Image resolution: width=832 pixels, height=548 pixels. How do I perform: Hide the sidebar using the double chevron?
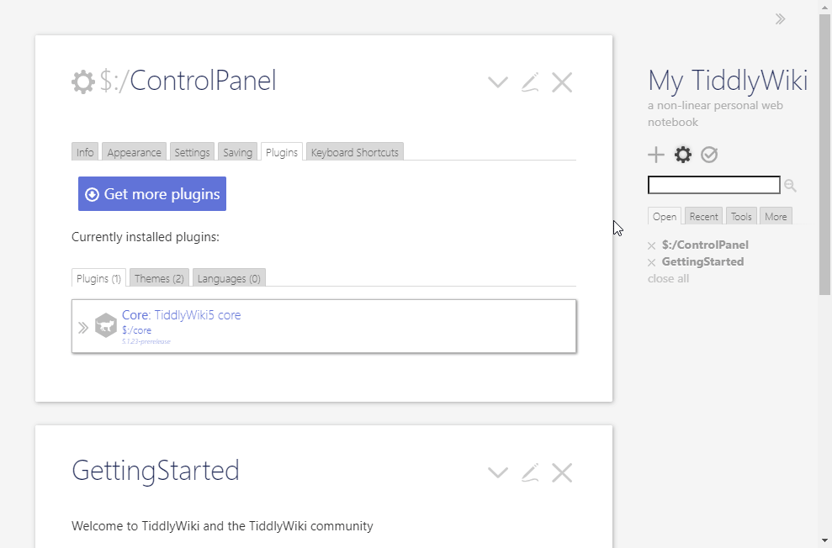[x=780, y=19]
